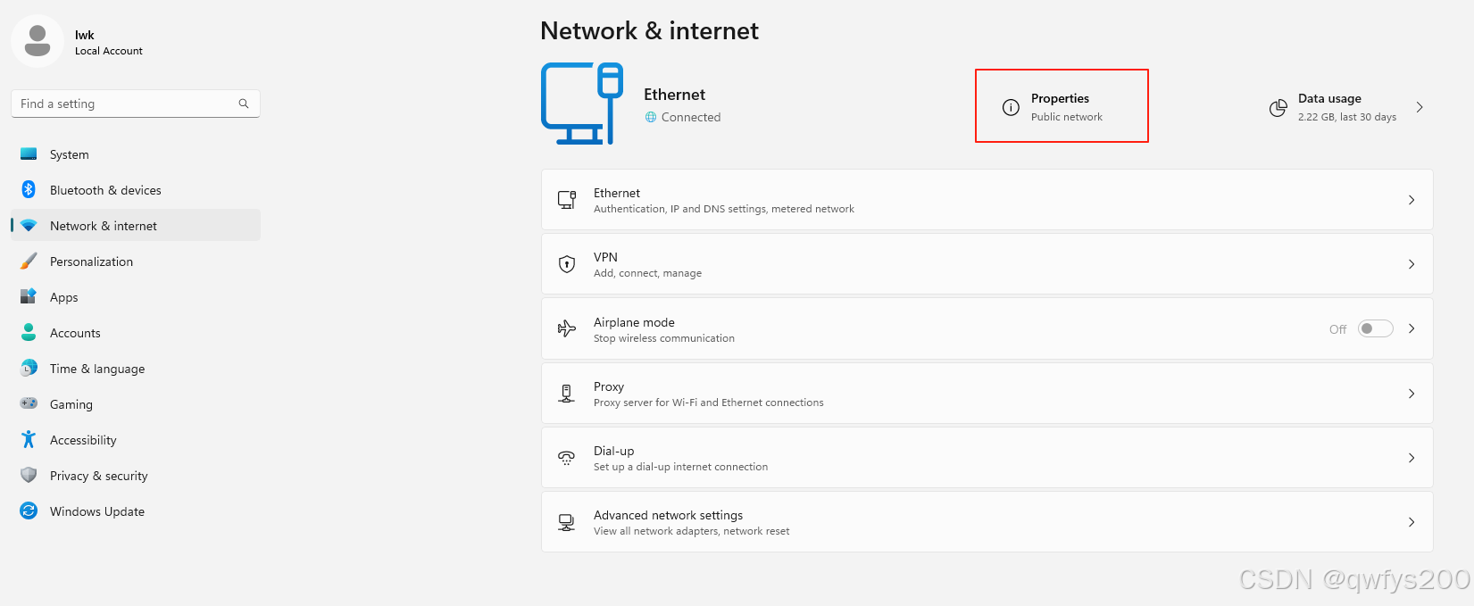Click the Airplane mode Off label
The width and height of the screenshot is (1474, 606).
click(x=1337, y=329)
